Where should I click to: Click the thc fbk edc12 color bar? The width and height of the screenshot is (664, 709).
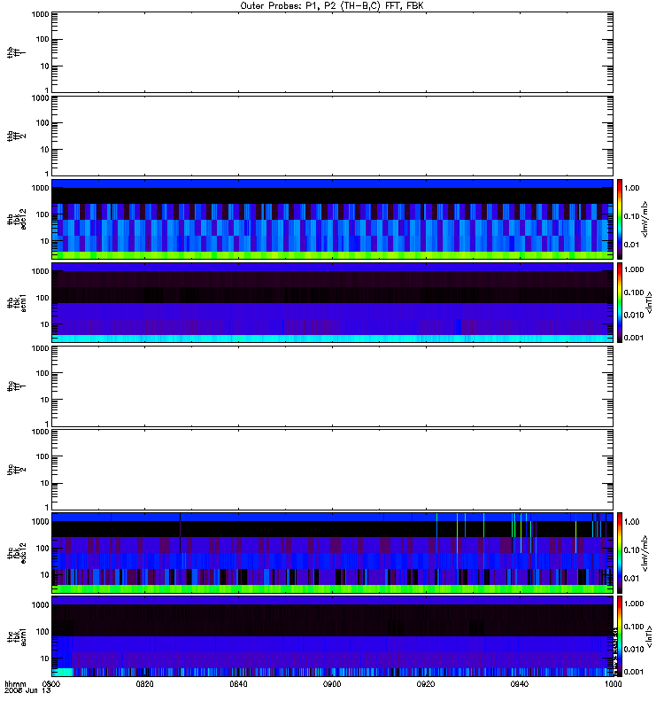click(620, 552)
